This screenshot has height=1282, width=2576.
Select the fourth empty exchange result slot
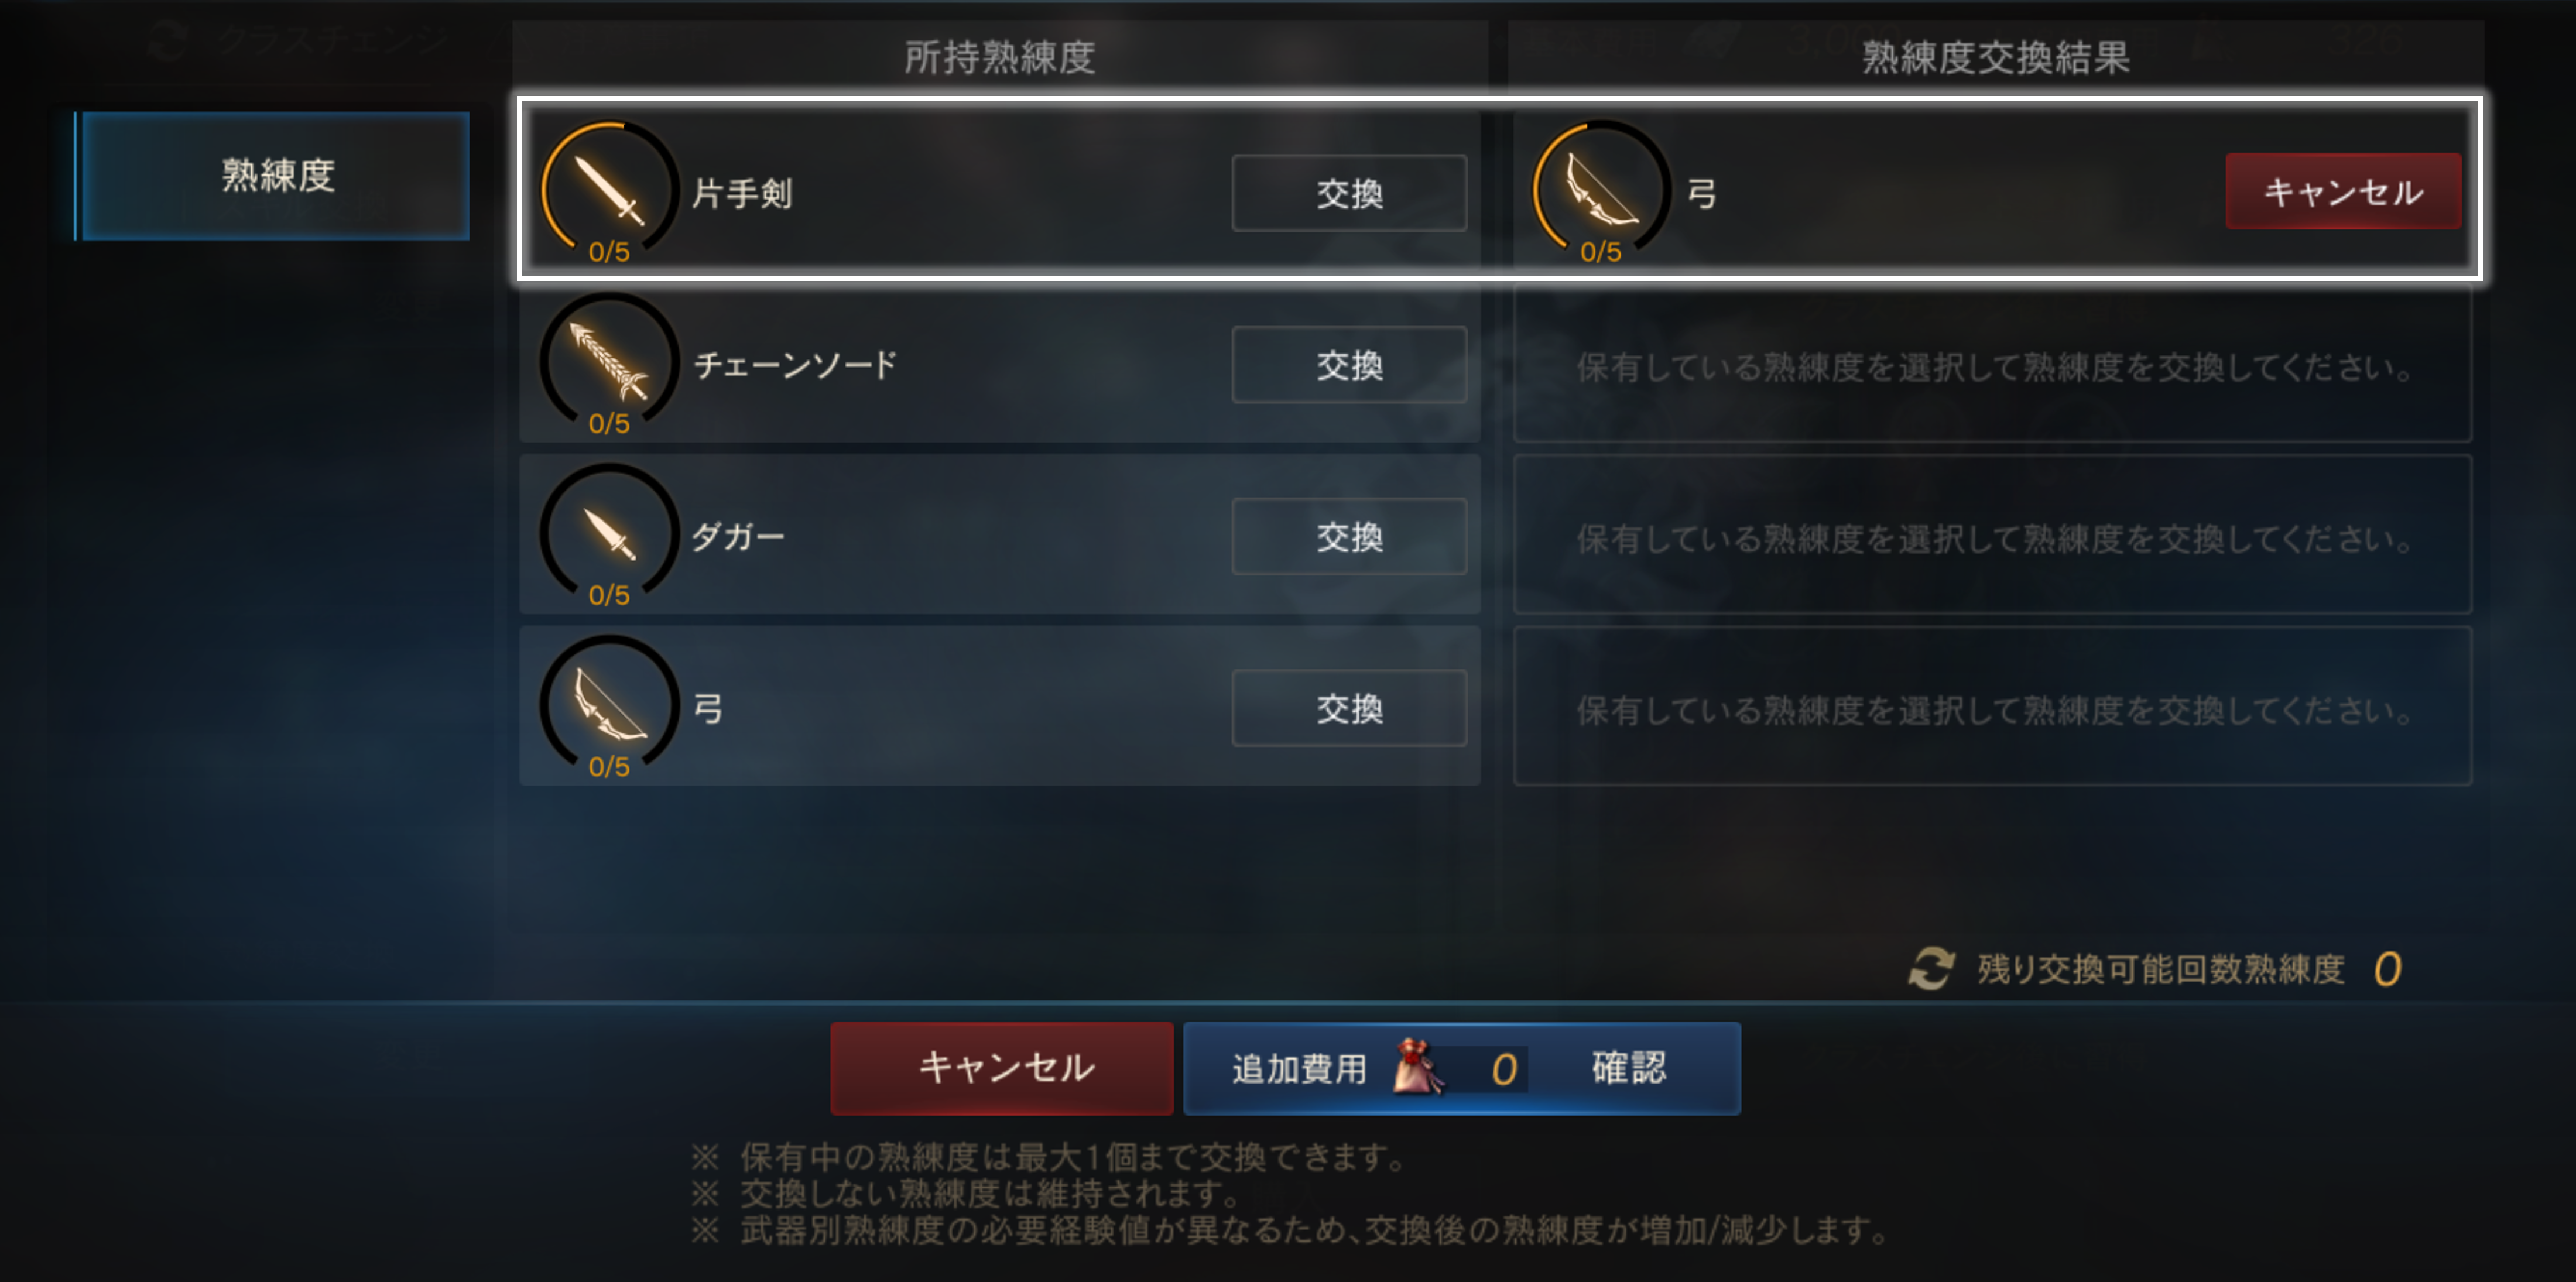click(1992, 707)
